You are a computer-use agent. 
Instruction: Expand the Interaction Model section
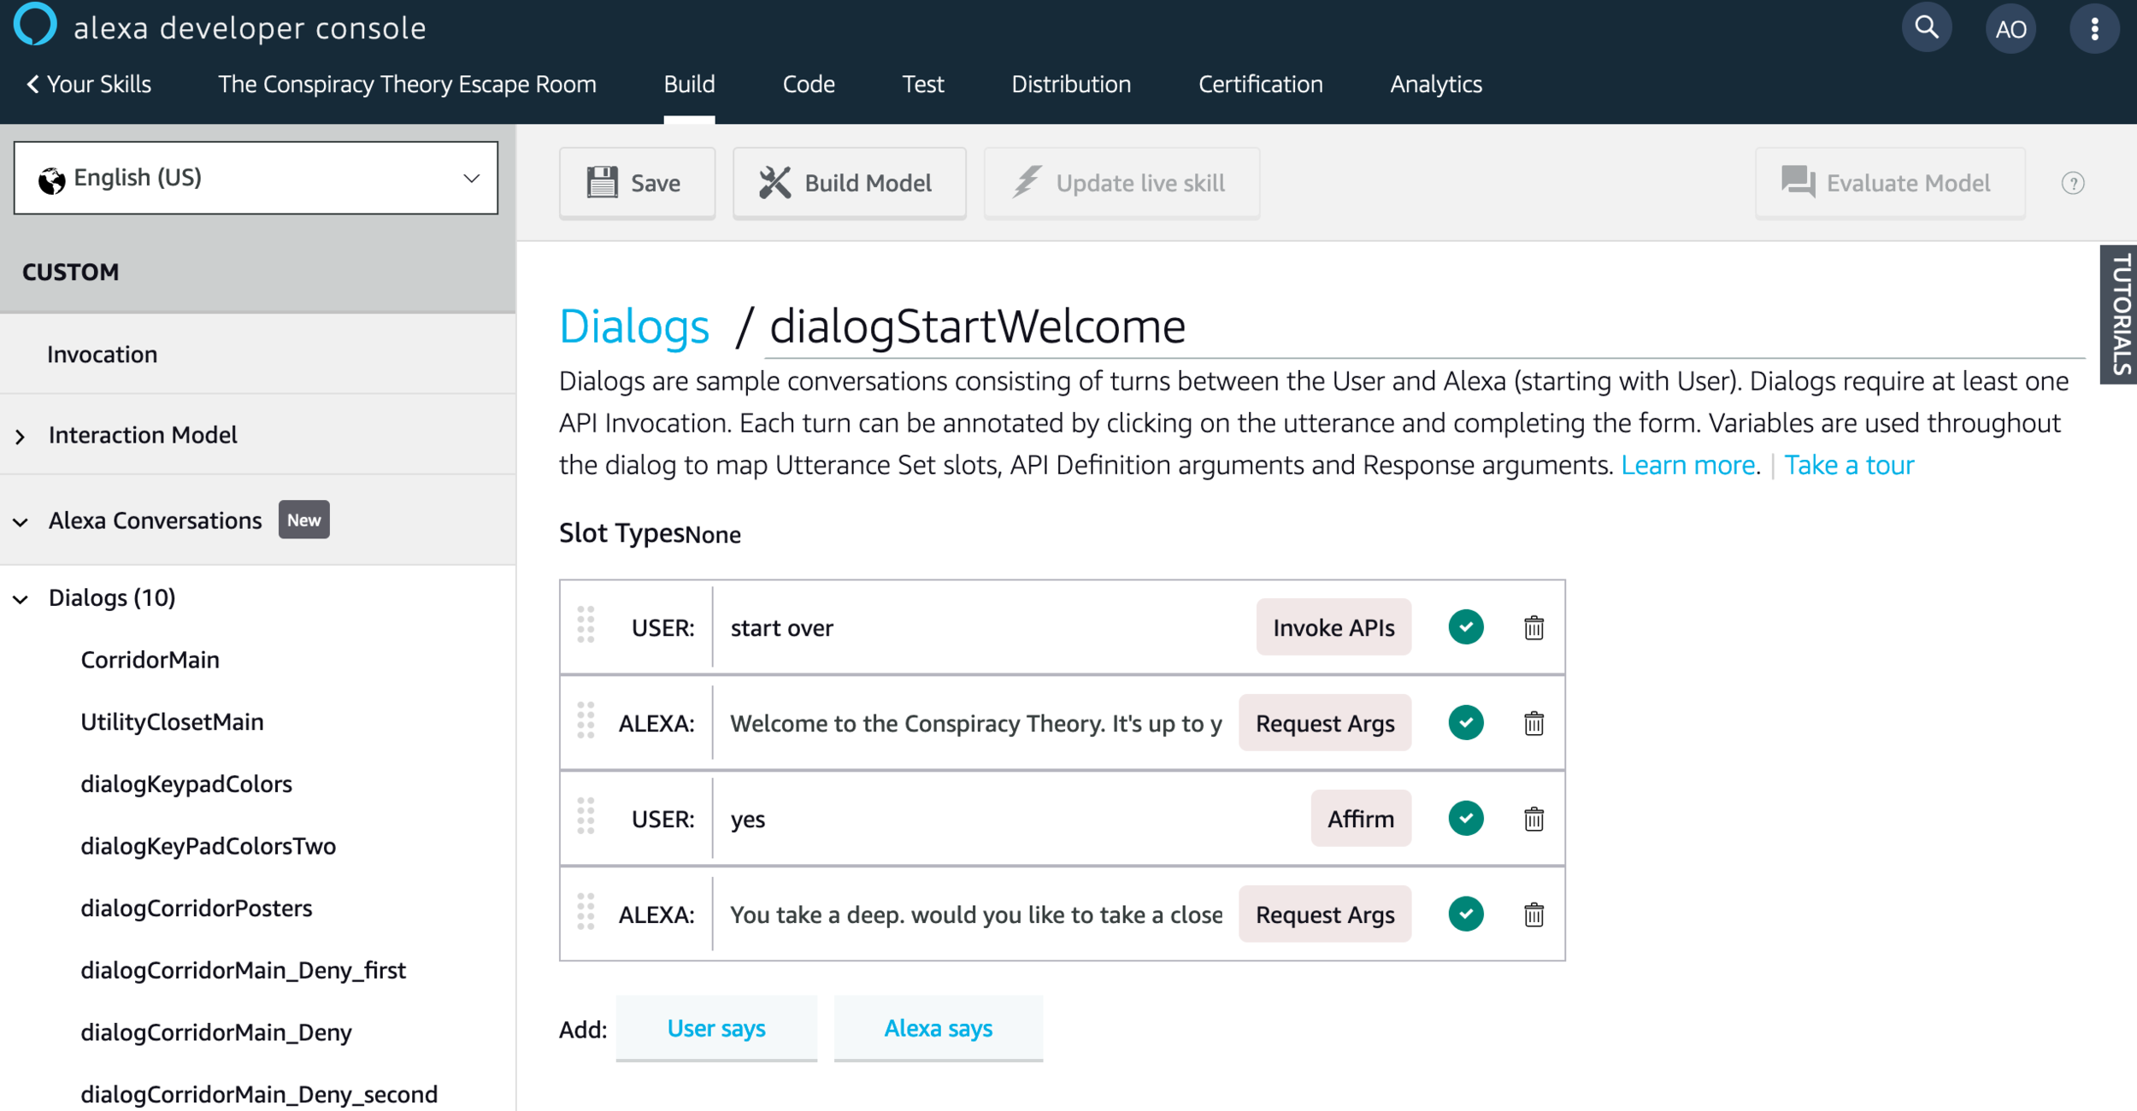pos(21,436)
